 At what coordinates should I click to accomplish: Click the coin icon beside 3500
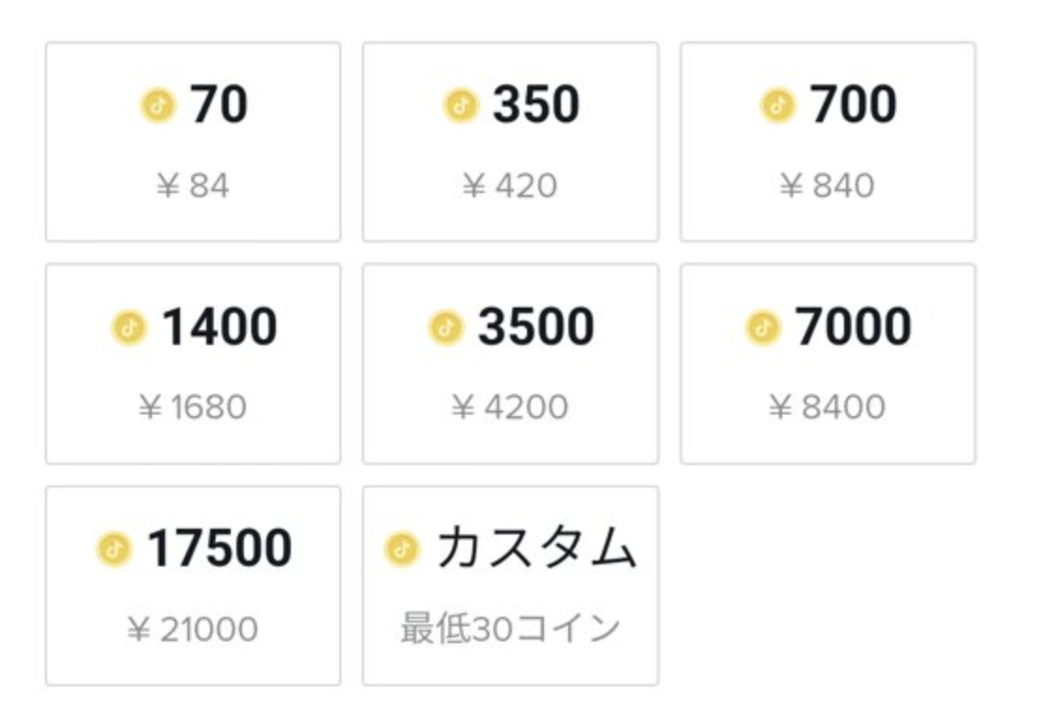pyautogui.click(x=445, y=328)
